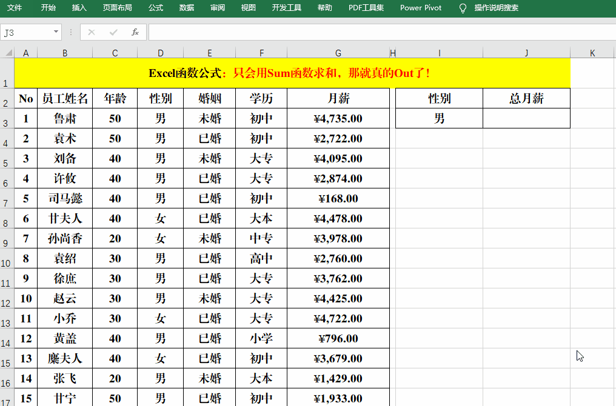Select row 10 header

click(x=7, y=259)
